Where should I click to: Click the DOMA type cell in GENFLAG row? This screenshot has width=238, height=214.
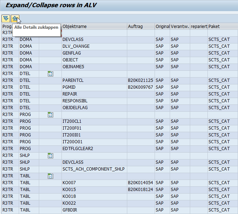29,53
